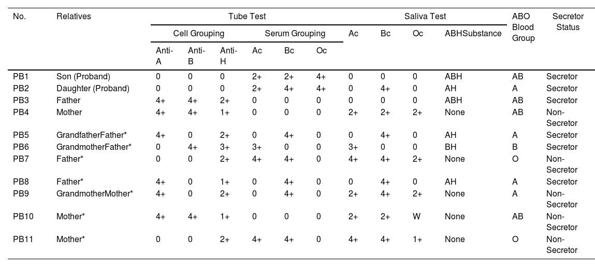Click the "No." column header
Image resolution: width=595 pixels, height=267 pixels.
tap(19, 16)
